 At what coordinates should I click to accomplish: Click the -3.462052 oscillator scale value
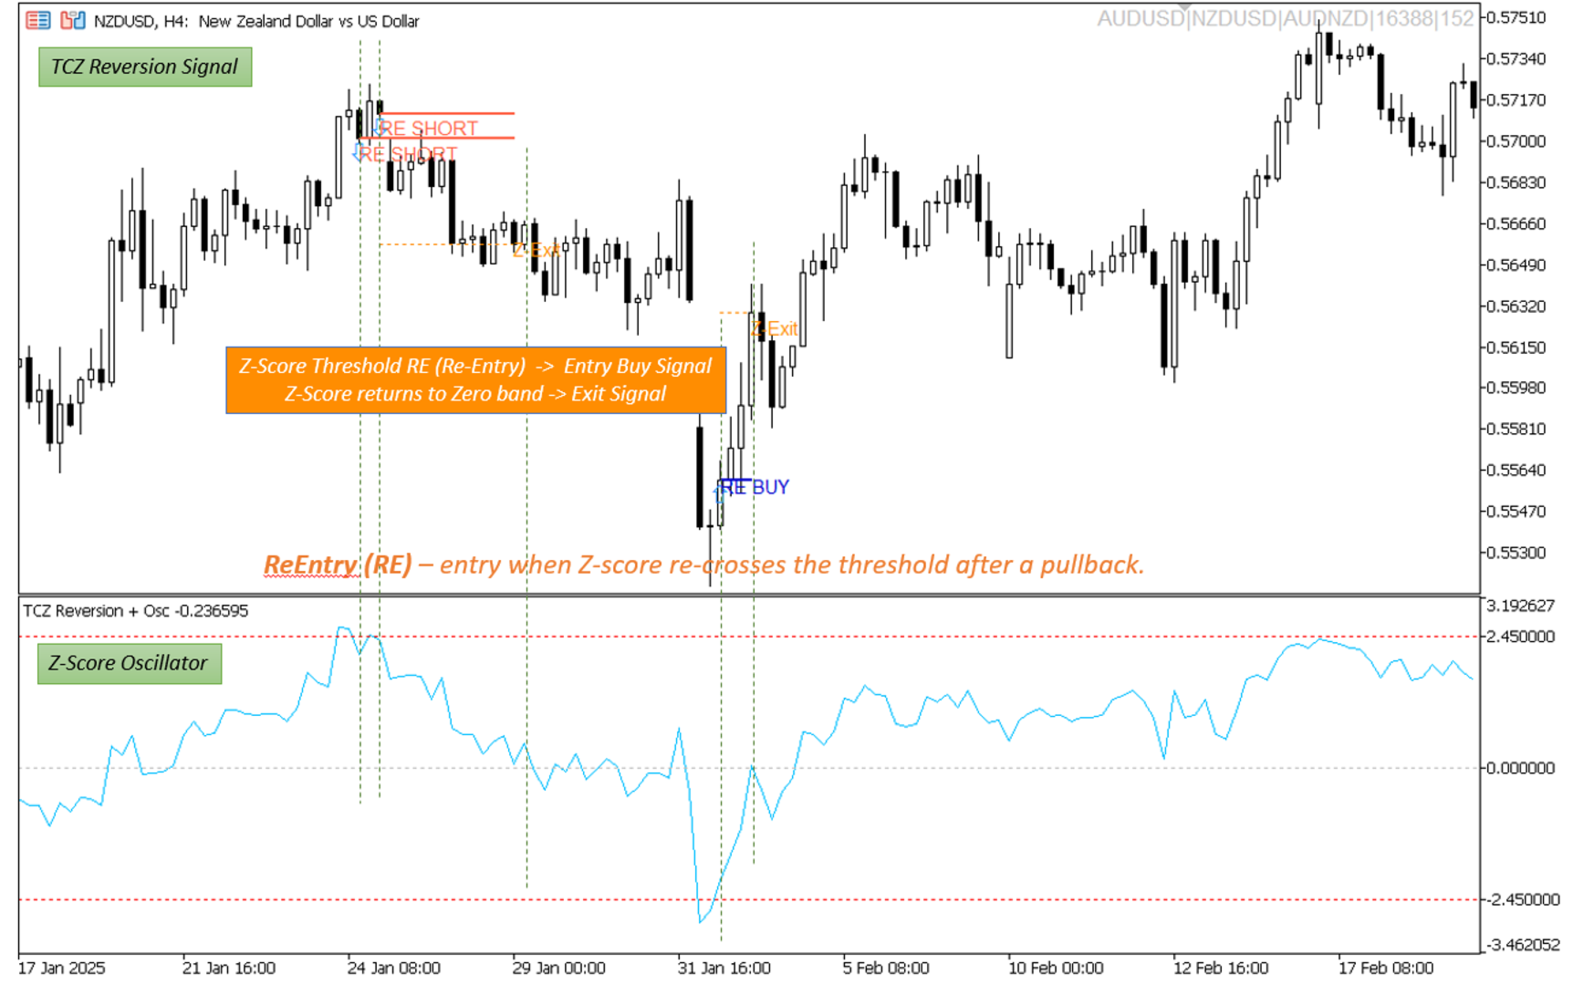(1521, 944)
